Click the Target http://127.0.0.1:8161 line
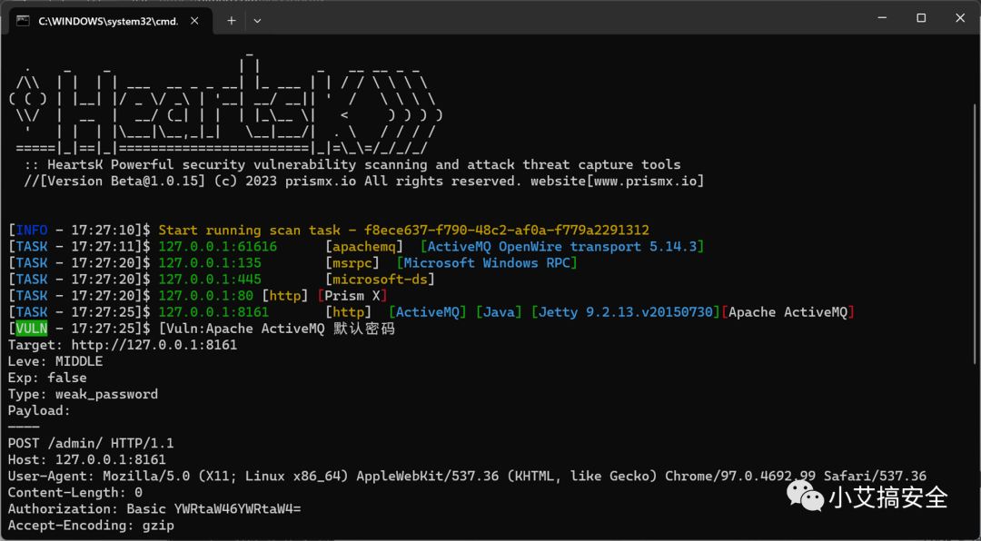Image resolution: width=981 pixels, height=541 pixels. pyautogui.click(x=123, y=345)
